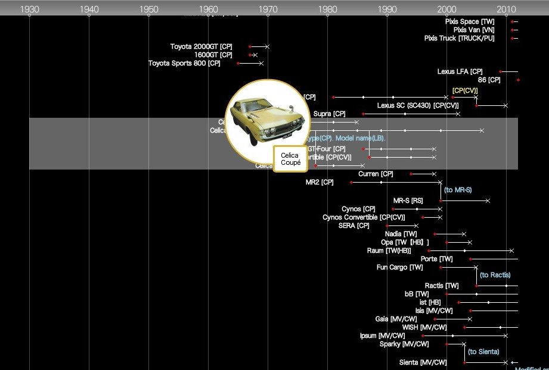Image resolution: width=549 pixels, height=370 pixels.
Task: Follow the (to MR-S) link
Action: 459,190
